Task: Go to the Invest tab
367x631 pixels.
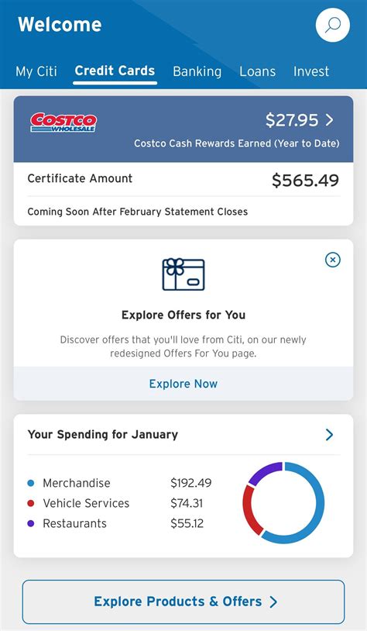Action: [311, 71]
